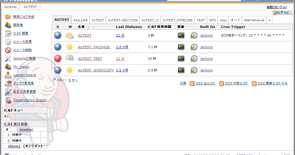Schedule a build for AUTEST job

pos(194,35)
